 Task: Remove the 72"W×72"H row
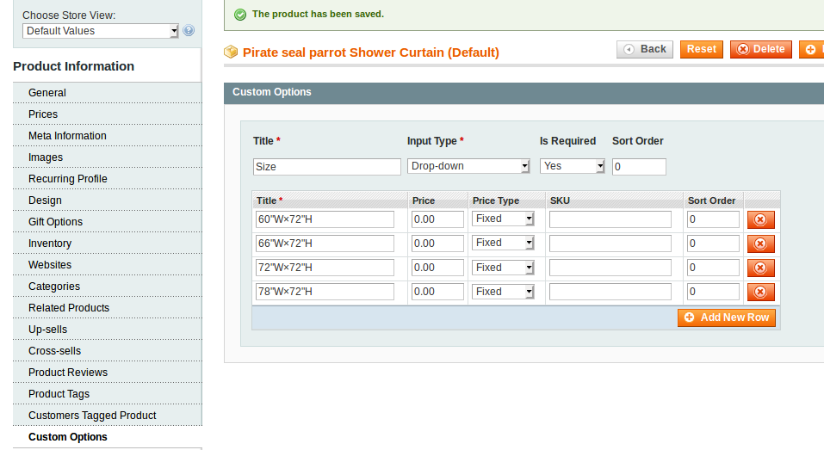pos(760,268)
